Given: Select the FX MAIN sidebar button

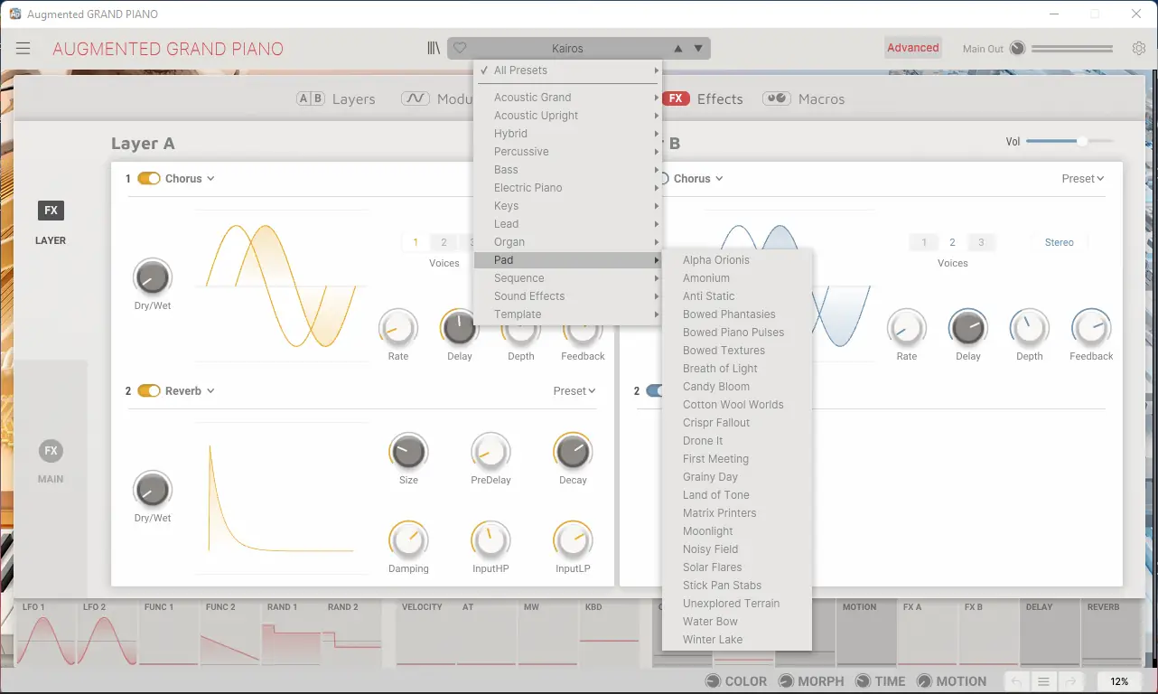Looking at the screenshot, I should tap(51, 461).
